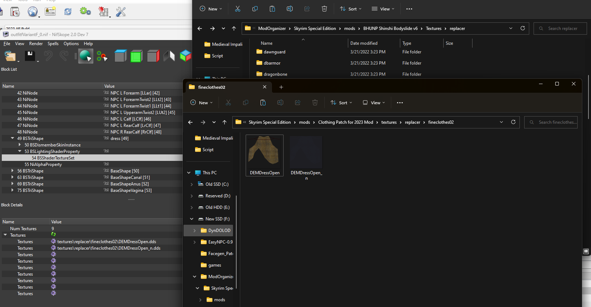This screenshot has width=591, height=307.
Task: Click Paste clipboard icon in fineclothes02 window
Action: click(x=263, y=103)
